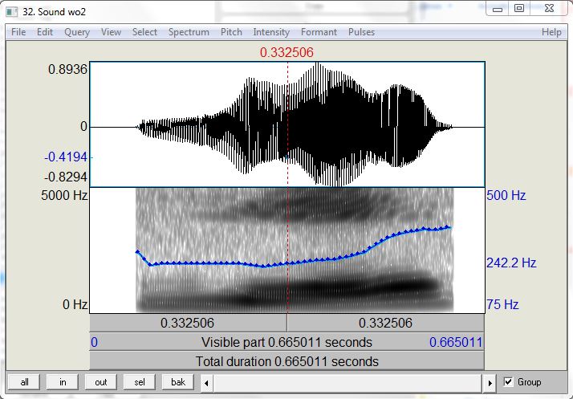Open the Query menu

pyautogui.click(x=77, y=32)
